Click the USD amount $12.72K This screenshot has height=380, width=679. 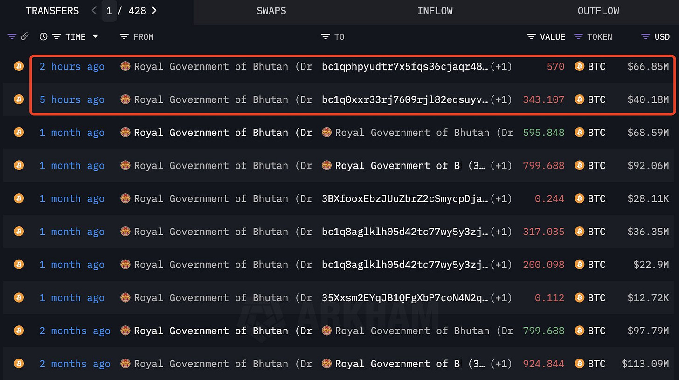click(x=648, y=297)
